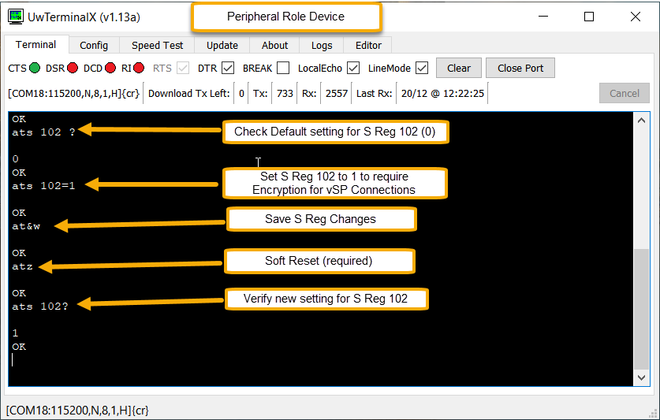
Task: Click the disabled Cancel button
Action: pyautogui.click(x=625, y=94)
